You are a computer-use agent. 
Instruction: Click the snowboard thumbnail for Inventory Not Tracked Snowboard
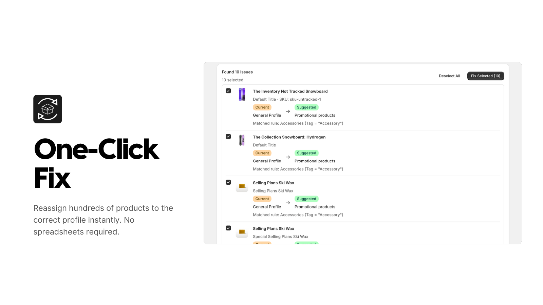click(242, 94)
